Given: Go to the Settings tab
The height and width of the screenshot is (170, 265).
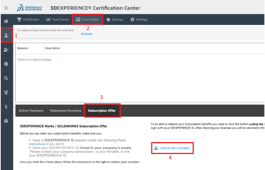Looking at the screenshot, I should click(139, 19).
